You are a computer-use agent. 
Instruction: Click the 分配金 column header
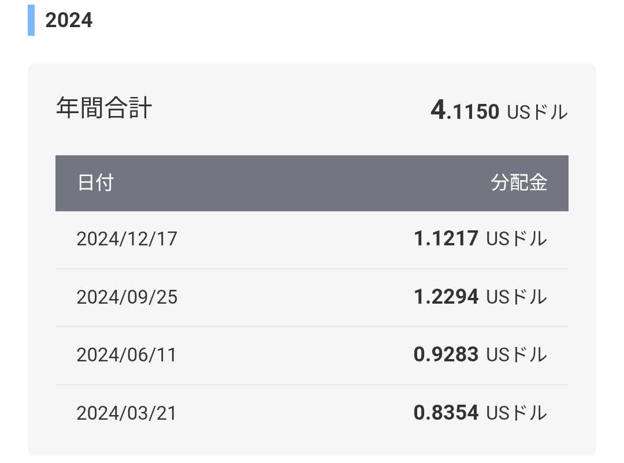[519, 183]
